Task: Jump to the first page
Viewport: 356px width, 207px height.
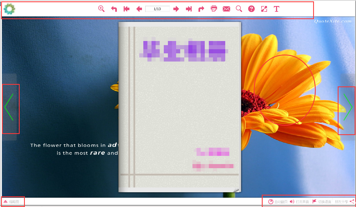Action: click(126, 9)
